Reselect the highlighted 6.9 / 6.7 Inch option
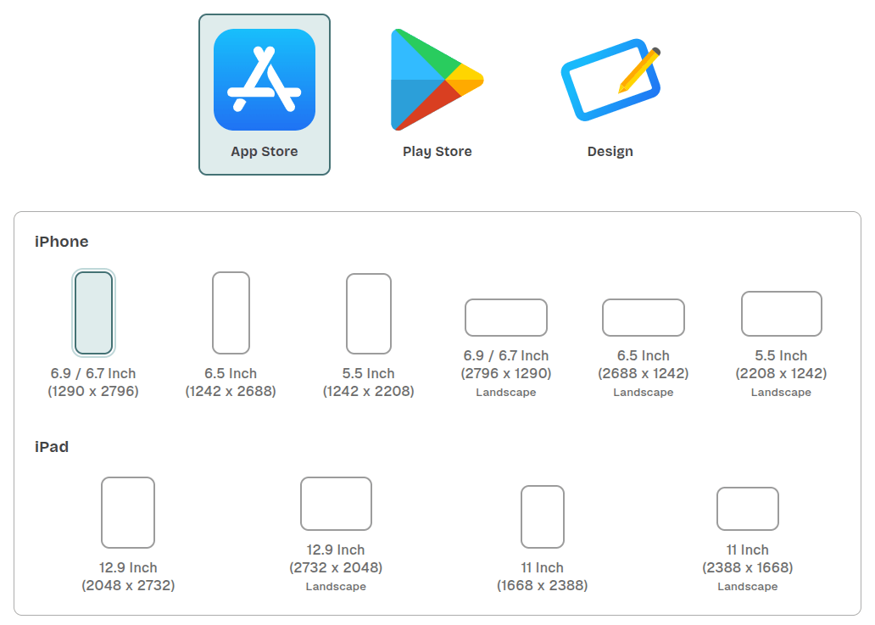 point(94,314)
